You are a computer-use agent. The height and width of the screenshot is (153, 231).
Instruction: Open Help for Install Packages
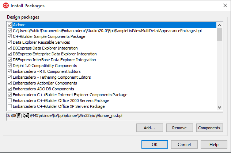(x=214, y=145)
